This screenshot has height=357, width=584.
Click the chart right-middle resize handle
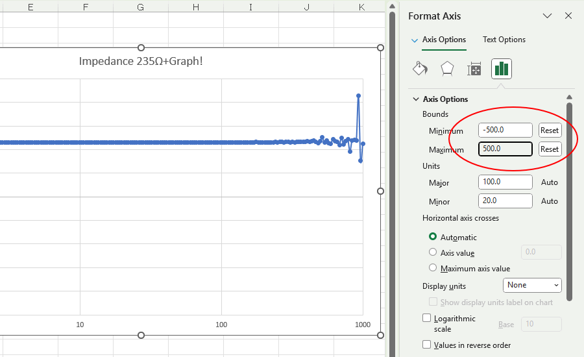380,191
